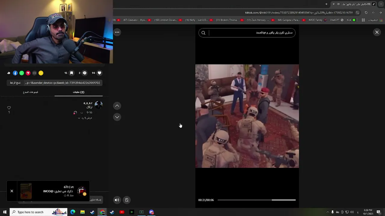The image size is (385, 216).
Task: Open a_a_a.r profile avatar
Action: [x=99, y=105]
